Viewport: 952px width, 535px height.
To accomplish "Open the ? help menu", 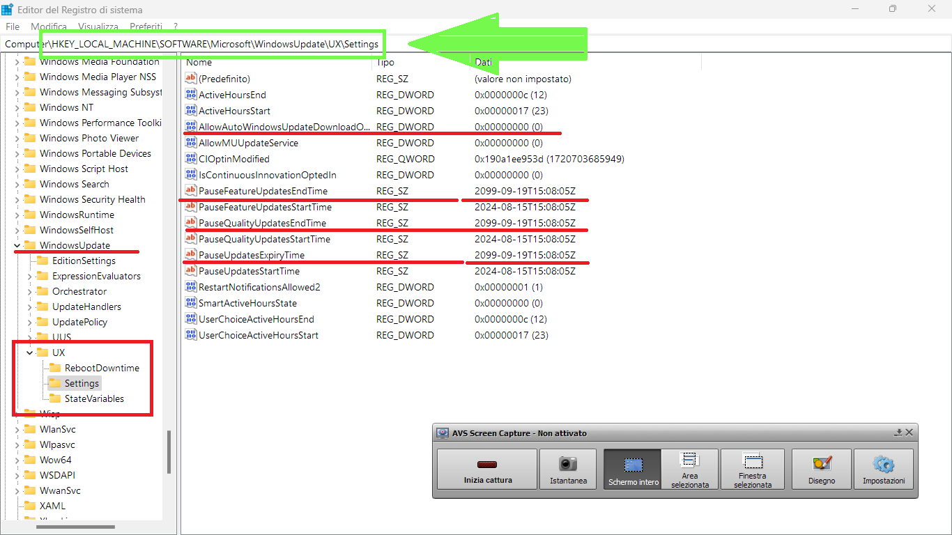I will [176, 26].
